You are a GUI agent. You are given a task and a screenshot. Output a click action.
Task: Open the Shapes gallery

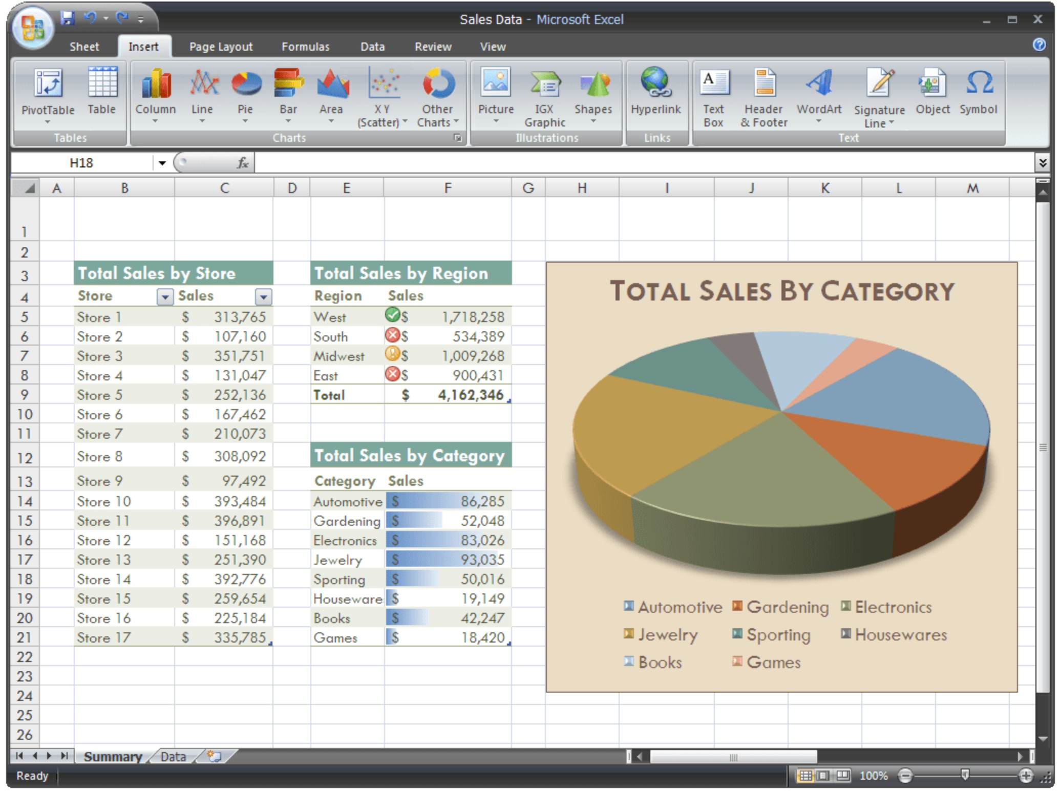click(x=593, y=96)
